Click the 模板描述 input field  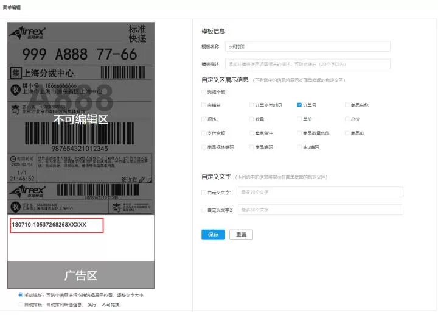(308, 64)
